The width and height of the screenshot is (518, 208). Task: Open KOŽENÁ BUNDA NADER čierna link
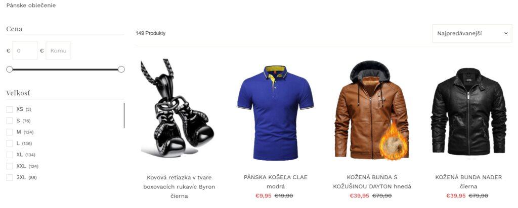pyautogui.click(x=468, y=182)
